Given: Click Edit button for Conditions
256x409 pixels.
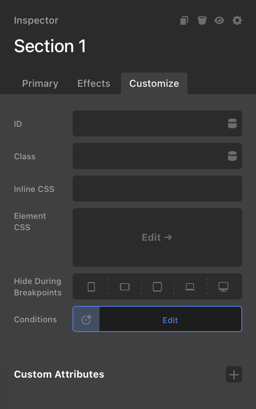Looking at the screenshot, I should coord(170,320).
